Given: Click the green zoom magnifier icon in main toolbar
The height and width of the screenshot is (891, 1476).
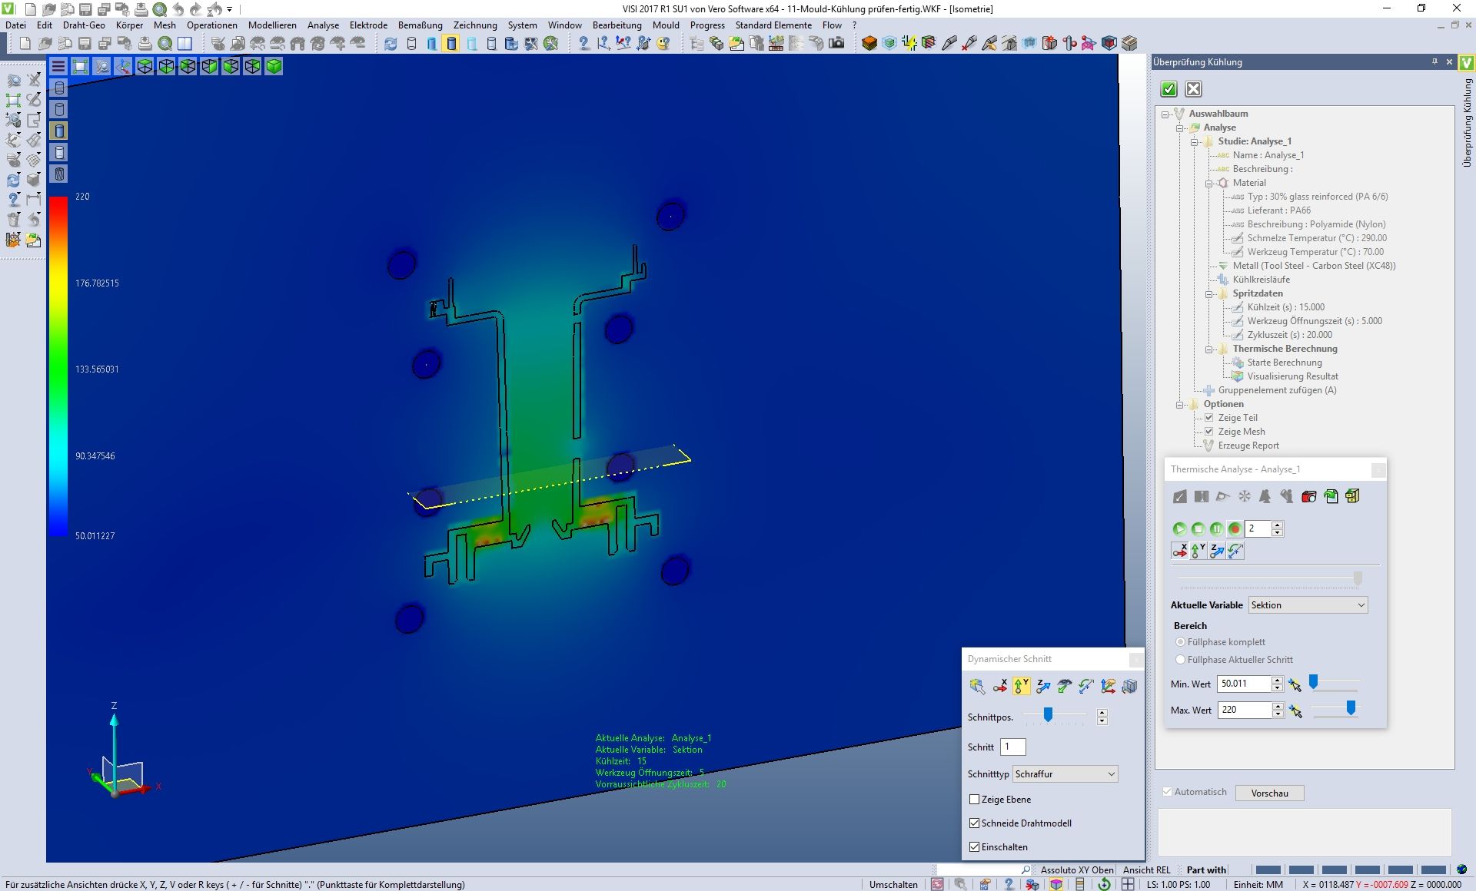Looking at the screenshot, I should (165, 44).
